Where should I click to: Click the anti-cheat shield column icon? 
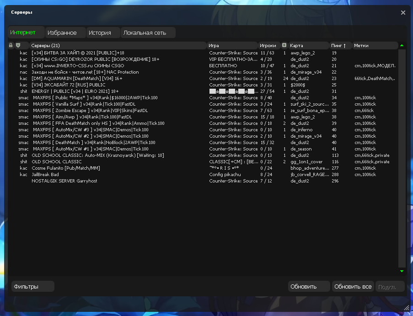(x=18, y=45)
